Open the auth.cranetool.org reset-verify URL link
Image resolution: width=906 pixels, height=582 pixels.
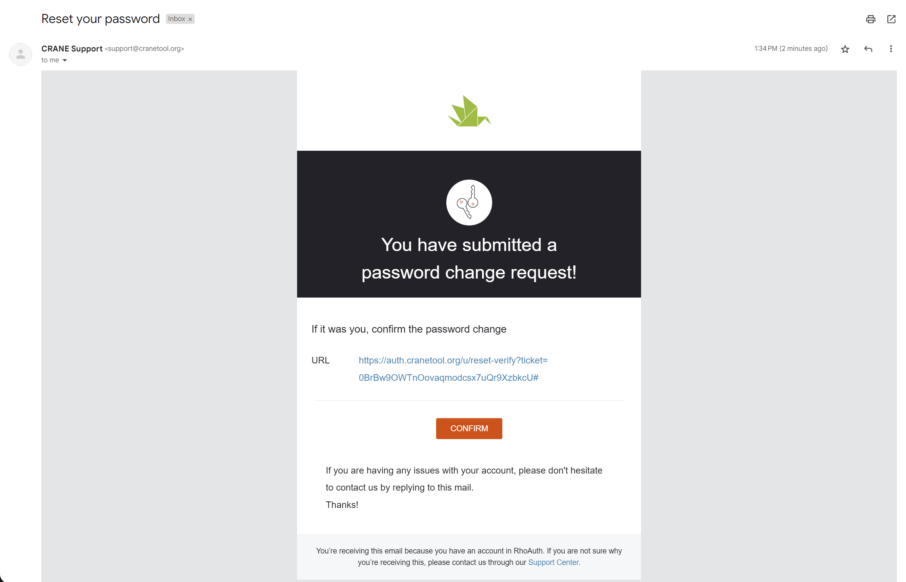(453, 369)
